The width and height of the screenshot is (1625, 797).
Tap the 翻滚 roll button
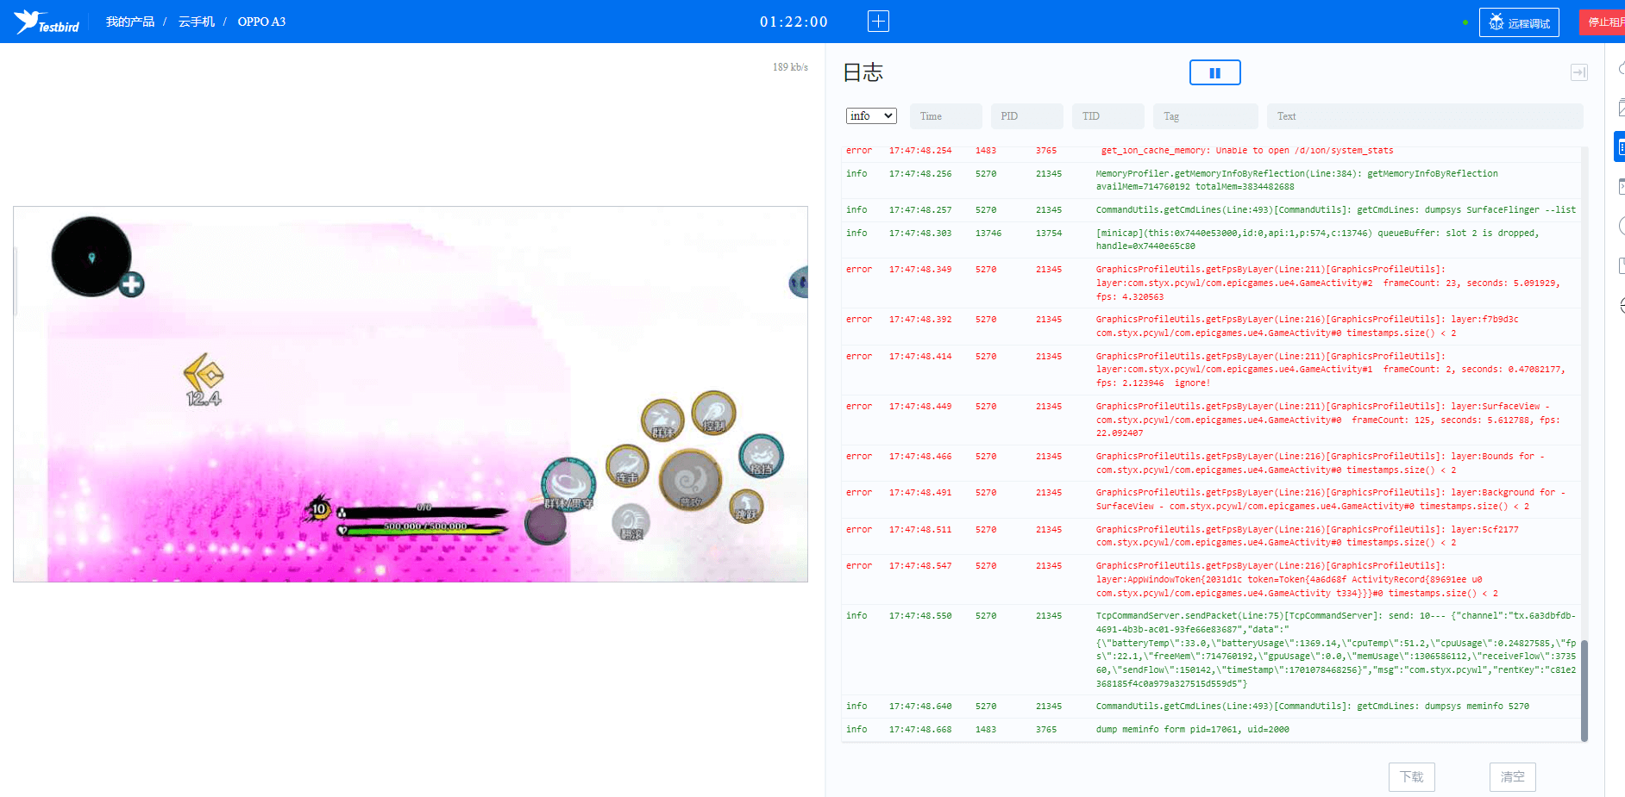click(x=631, y=522)
